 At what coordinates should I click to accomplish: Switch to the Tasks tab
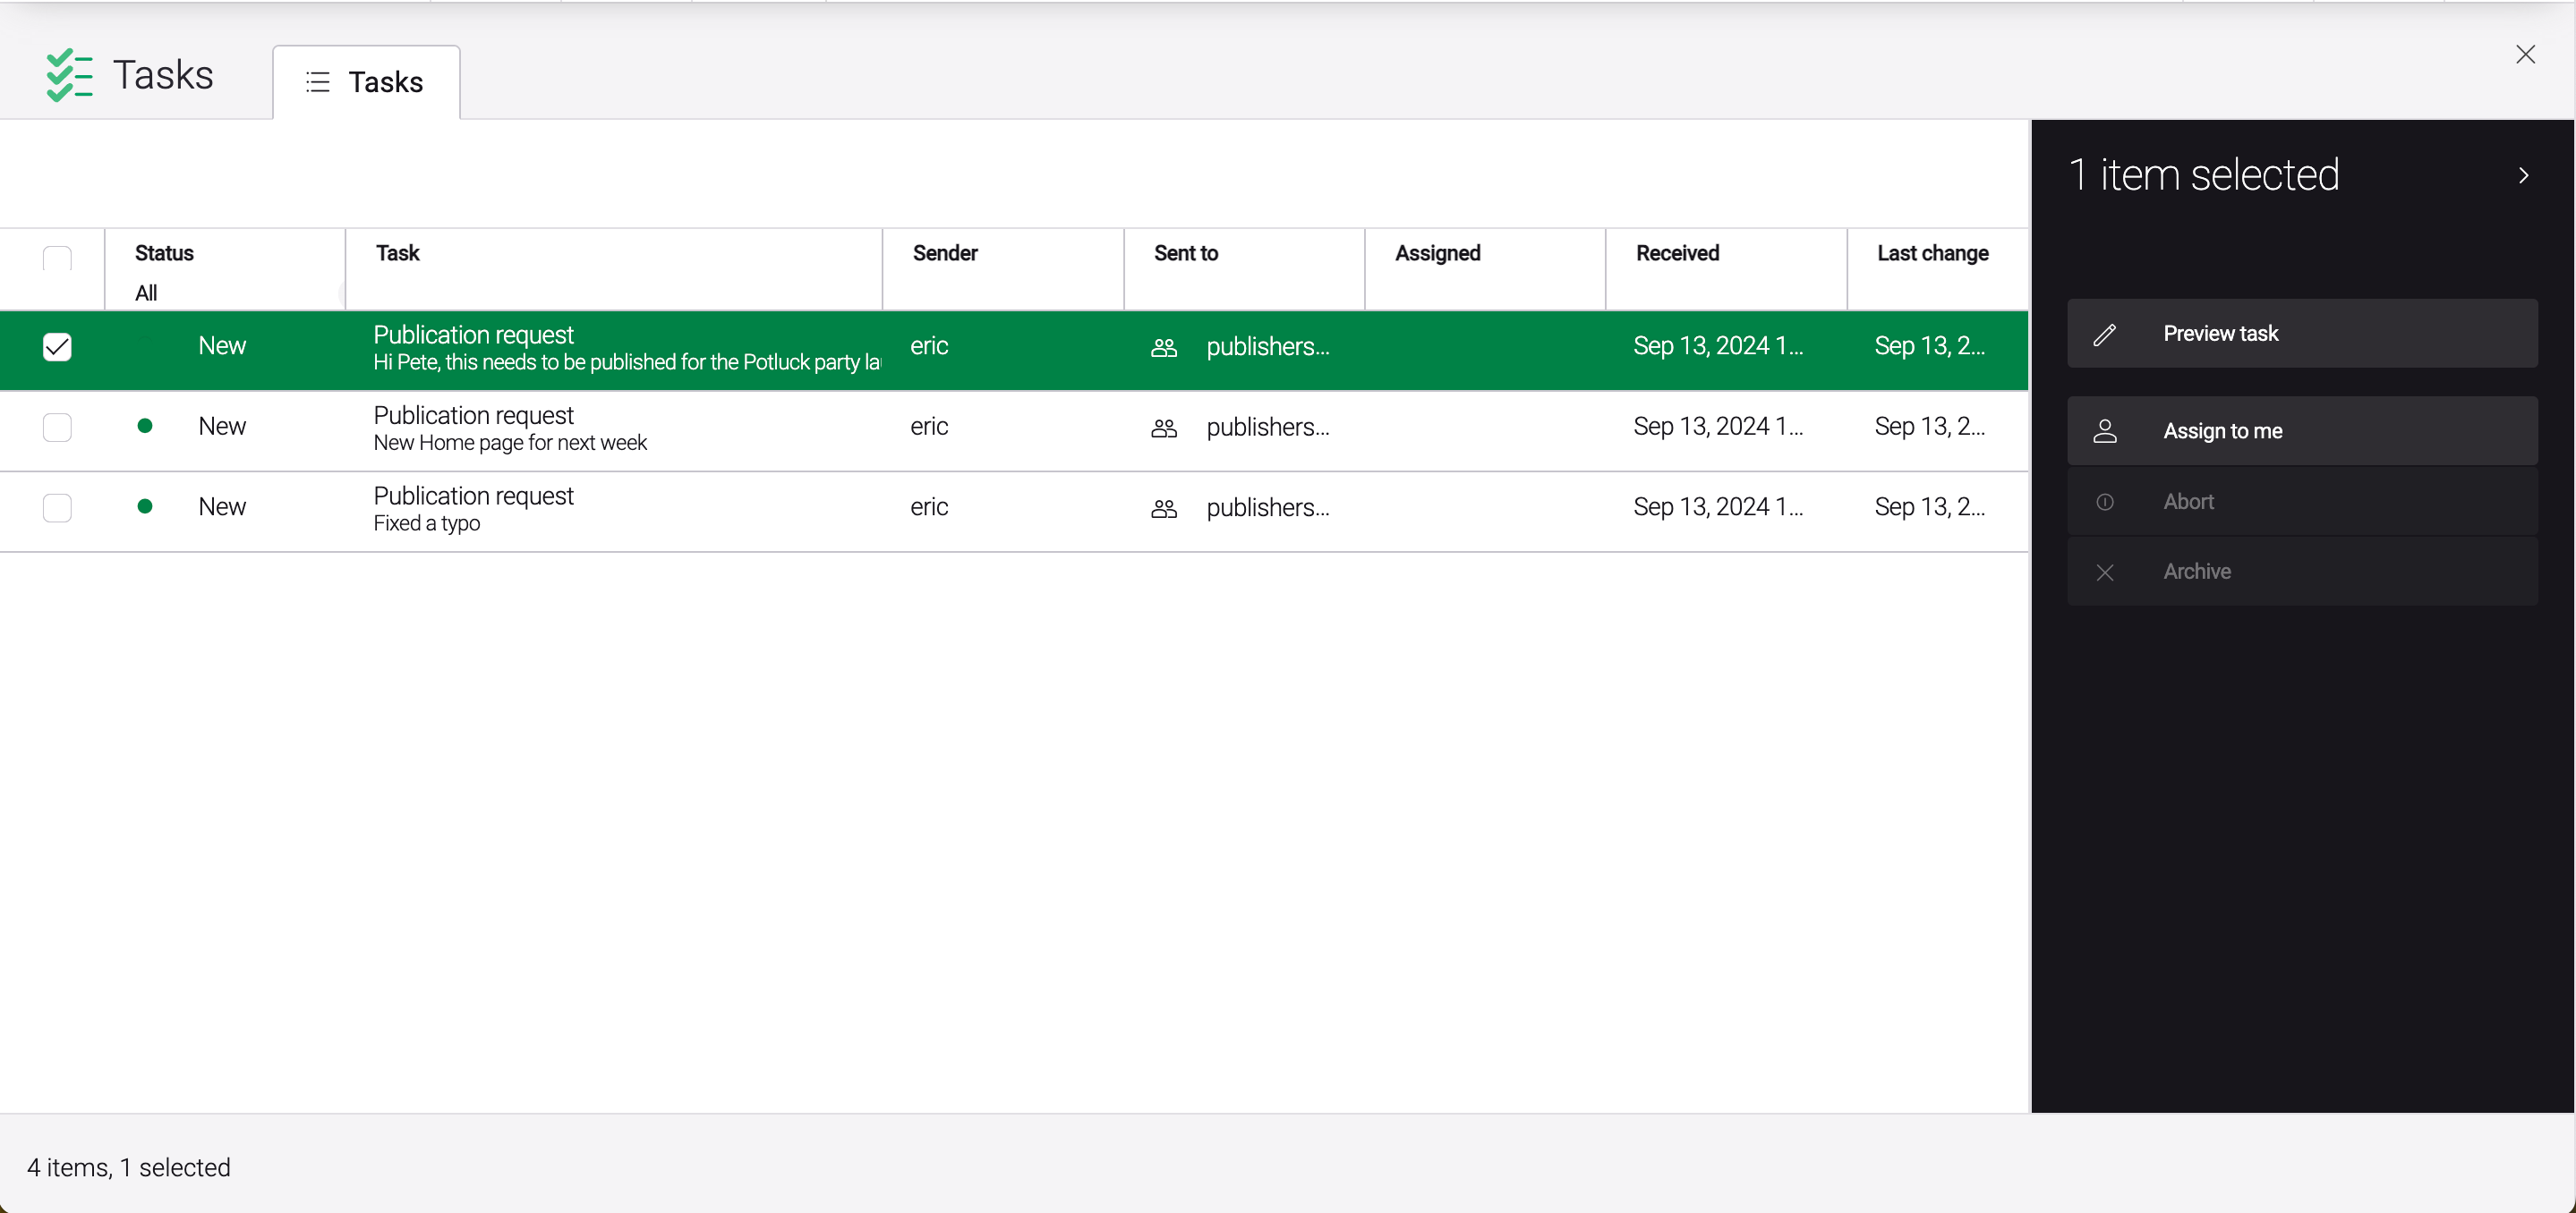[366, 82]
